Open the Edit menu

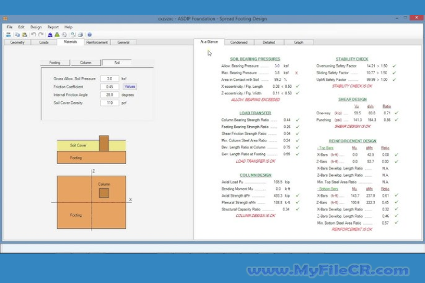tap(21, 27)
